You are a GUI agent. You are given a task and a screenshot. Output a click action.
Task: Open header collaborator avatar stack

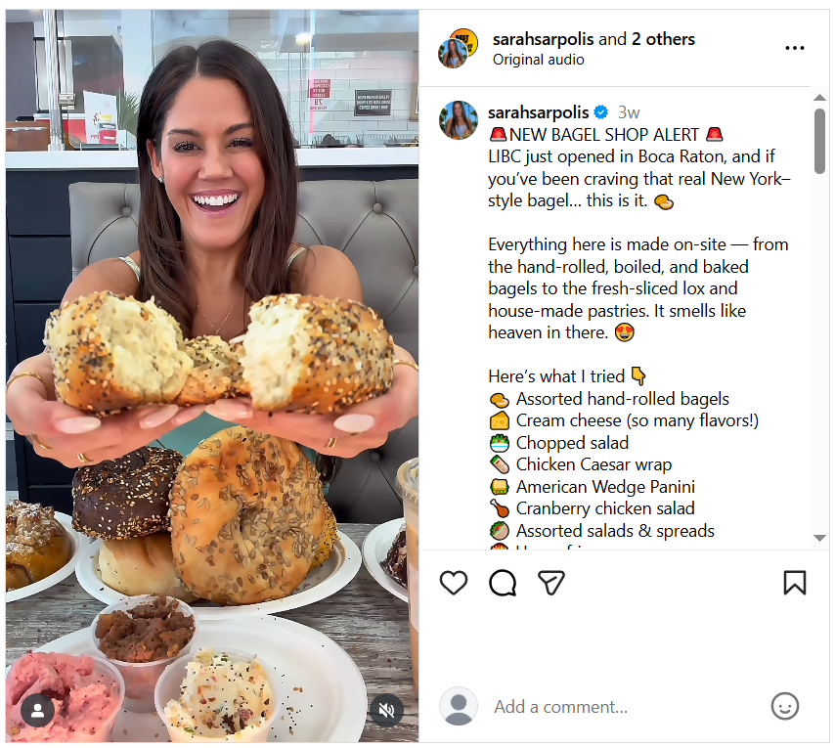[458, 49]
